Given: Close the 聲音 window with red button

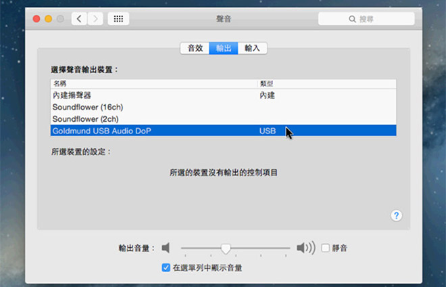Looking at the screenshot, I should [36, 19].
